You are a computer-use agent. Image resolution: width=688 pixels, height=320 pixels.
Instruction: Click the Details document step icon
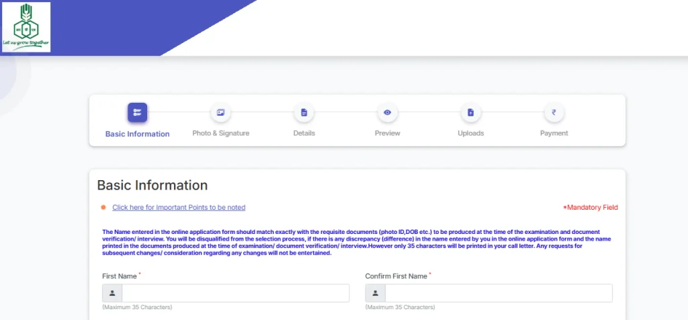[x=304, y=112]
